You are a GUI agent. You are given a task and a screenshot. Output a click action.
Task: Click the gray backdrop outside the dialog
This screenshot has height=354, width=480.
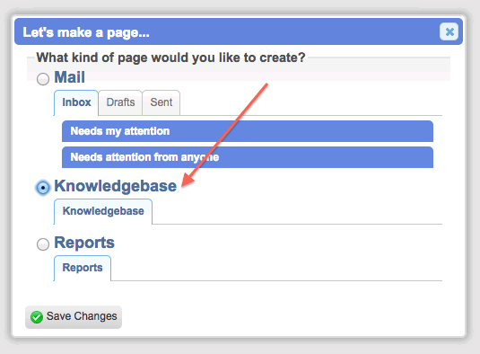(x=239, y=348)
